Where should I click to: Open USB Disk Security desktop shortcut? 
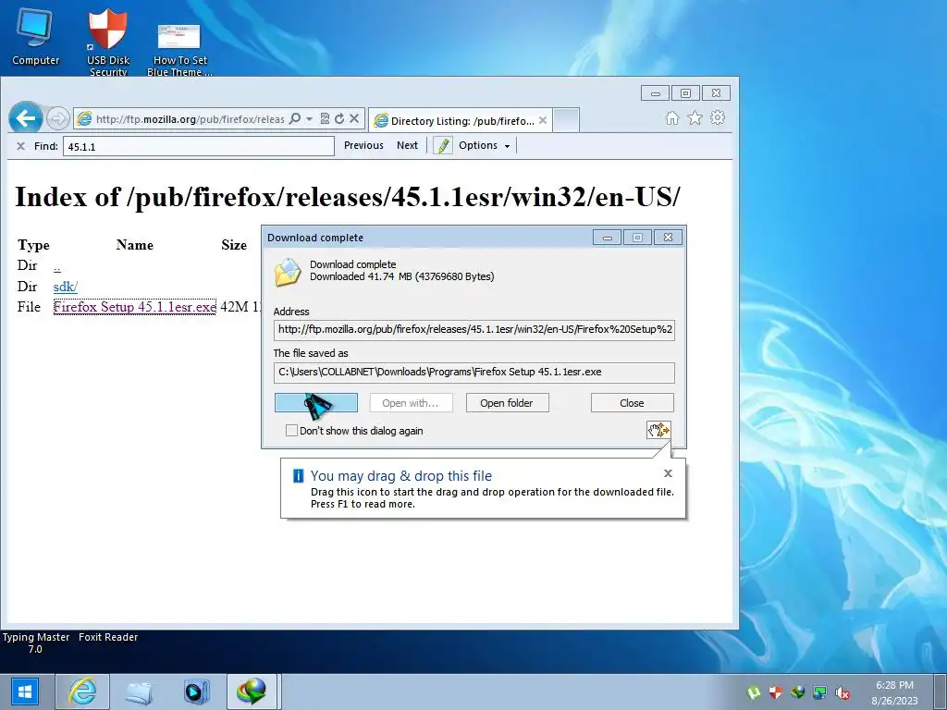click(108, 43)
